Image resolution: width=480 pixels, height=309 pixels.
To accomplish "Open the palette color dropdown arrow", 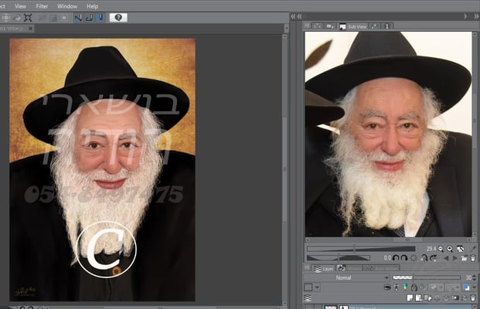I will 317,287.
